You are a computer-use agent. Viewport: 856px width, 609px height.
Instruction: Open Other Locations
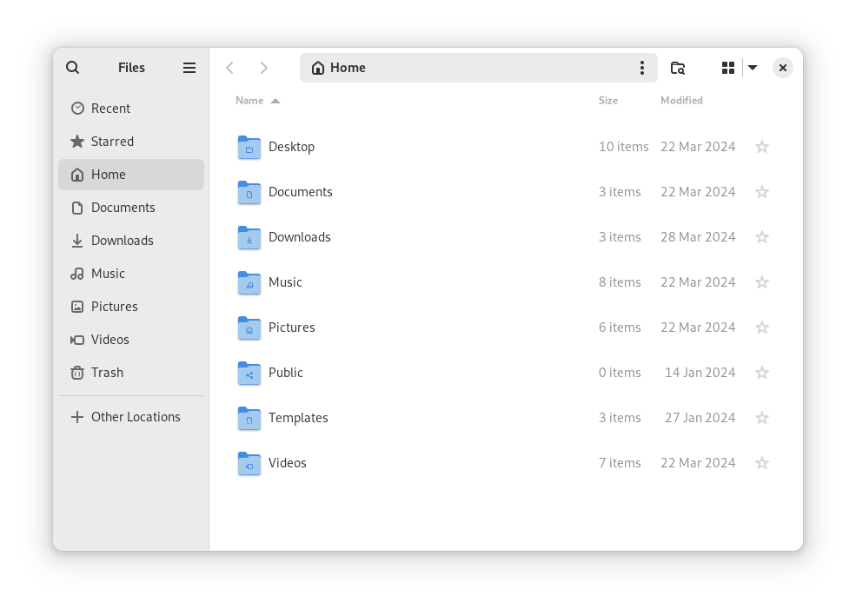pos(136,417)
